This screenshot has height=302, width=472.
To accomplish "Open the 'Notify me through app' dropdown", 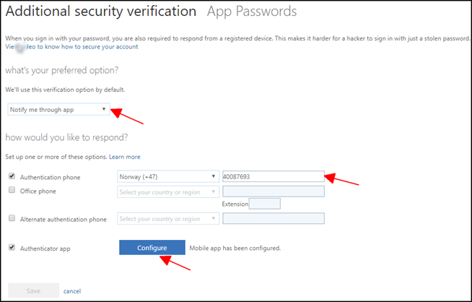I will point(58,109).
